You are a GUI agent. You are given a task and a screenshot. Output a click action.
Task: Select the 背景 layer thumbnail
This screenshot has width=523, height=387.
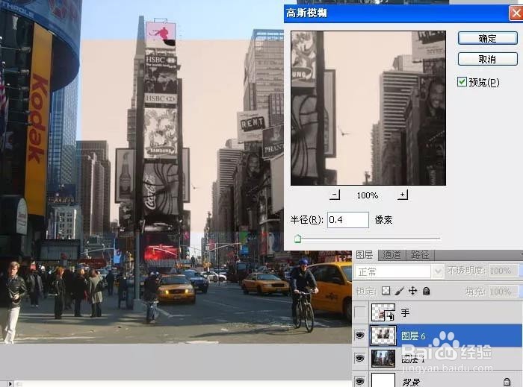coord(383,380)
